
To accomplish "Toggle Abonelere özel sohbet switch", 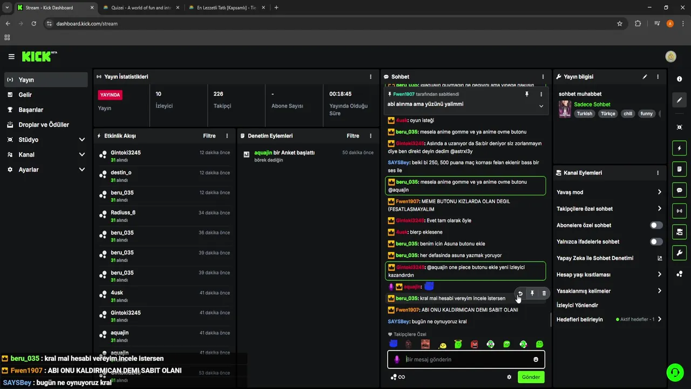I will [656, 225].
